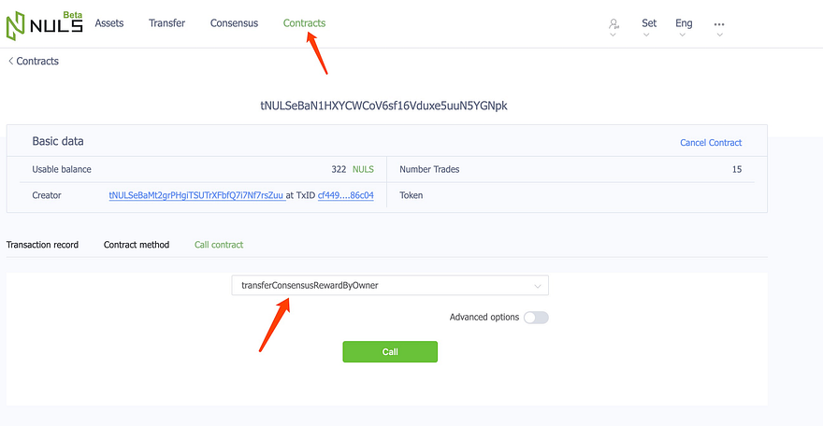Click the contract address tNULSeBaN1HXY heading
Viewport: 823px width, 426px height.
pos(383,106)
